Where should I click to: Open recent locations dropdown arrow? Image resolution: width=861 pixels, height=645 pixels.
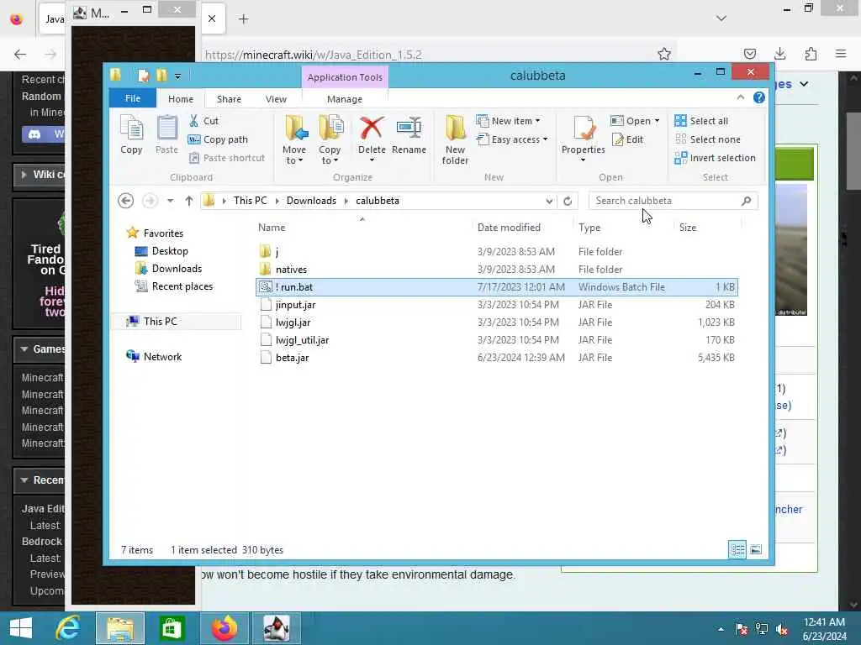pos(170,201)
